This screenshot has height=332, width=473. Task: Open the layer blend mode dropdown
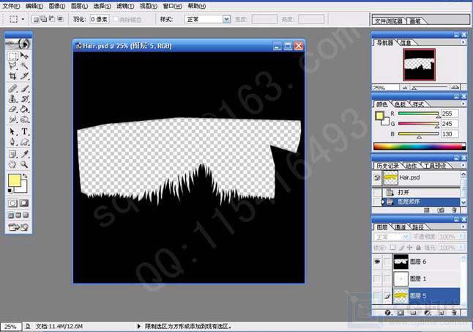392,237
